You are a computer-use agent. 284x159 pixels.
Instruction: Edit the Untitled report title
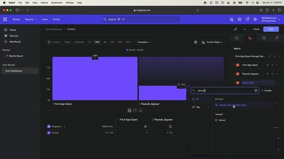click(x=71, y=29)
